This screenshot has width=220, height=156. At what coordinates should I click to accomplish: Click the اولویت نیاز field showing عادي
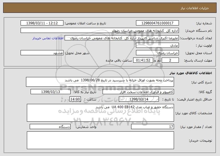157,46
